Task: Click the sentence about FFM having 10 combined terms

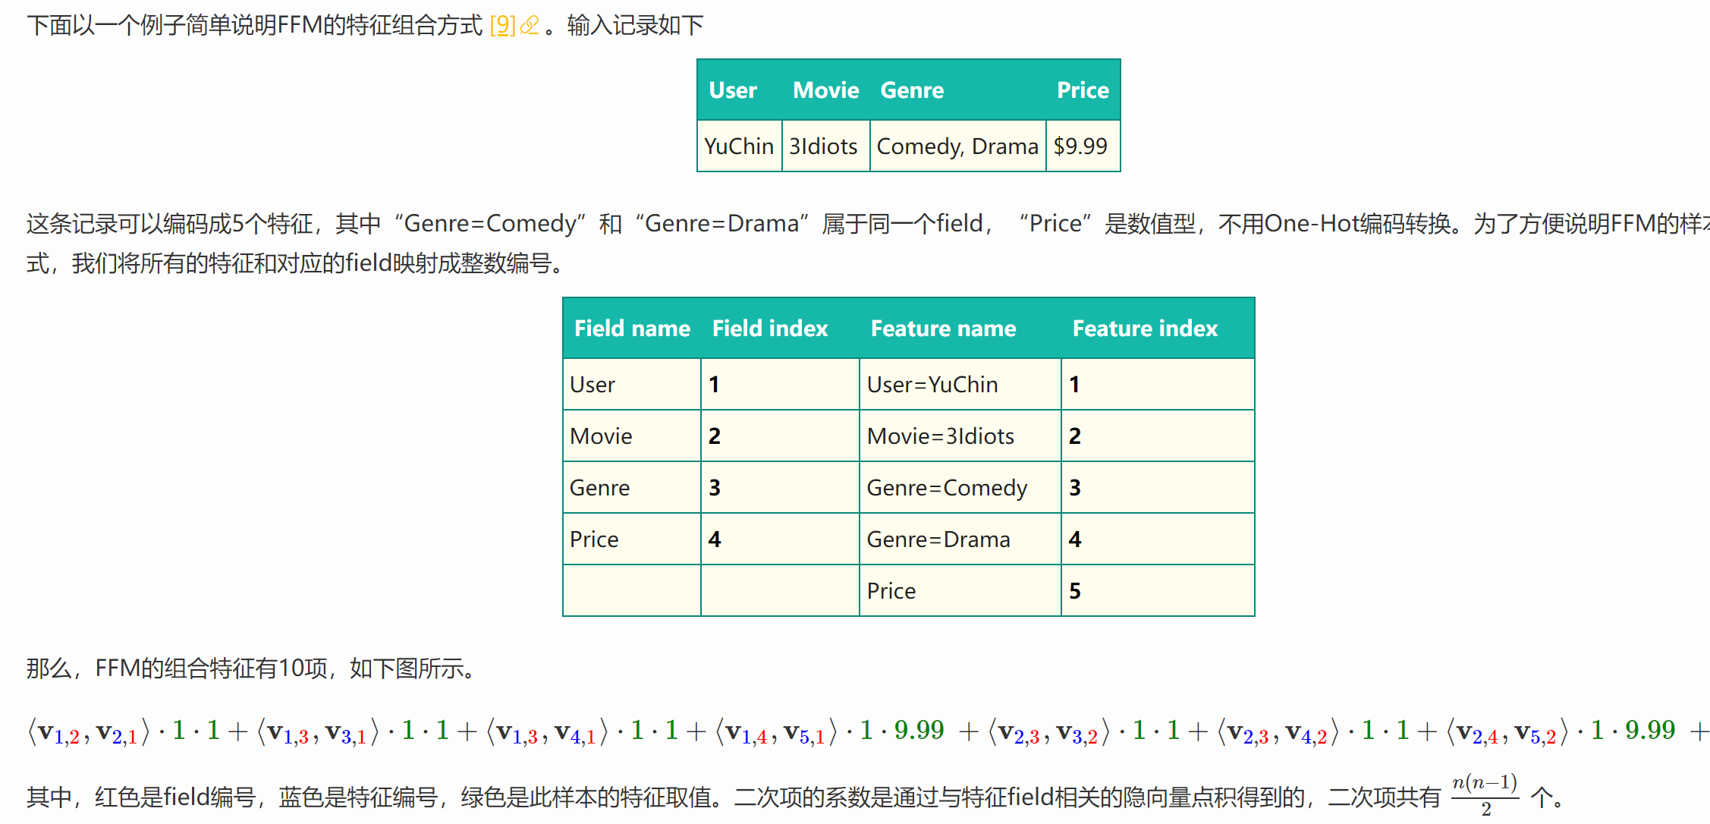Action: tap(253, 668)
